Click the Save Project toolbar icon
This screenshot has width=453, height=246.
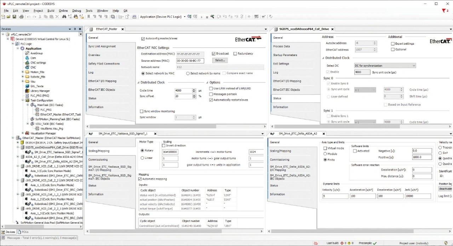[x=15, y=17]
